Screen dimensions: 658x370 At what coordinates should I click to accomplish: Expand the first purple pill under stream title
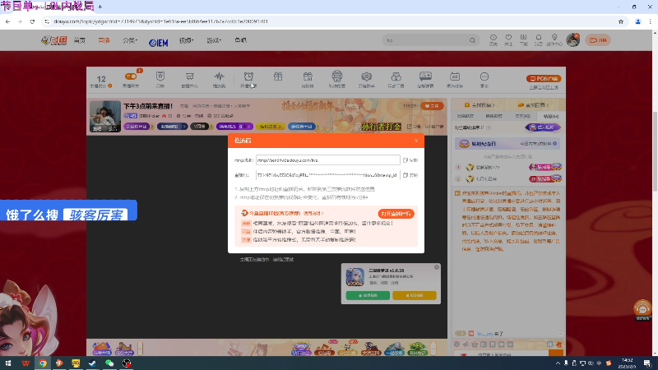coord(137,127)
